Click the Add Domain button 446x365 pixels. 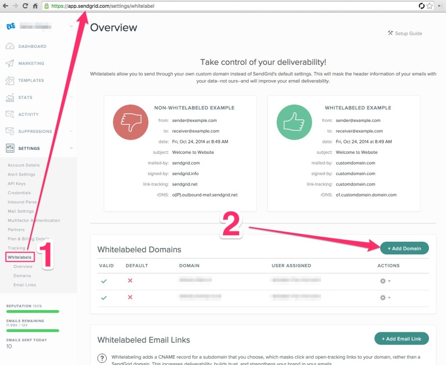tap(404, 248)
